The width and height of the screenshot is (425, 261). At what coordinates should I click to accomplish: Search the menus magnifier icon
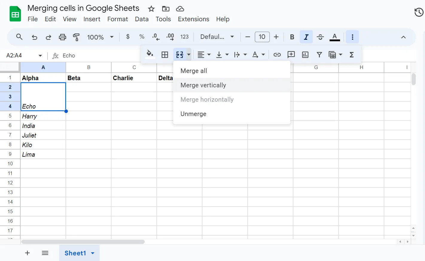tap(19, 37)
